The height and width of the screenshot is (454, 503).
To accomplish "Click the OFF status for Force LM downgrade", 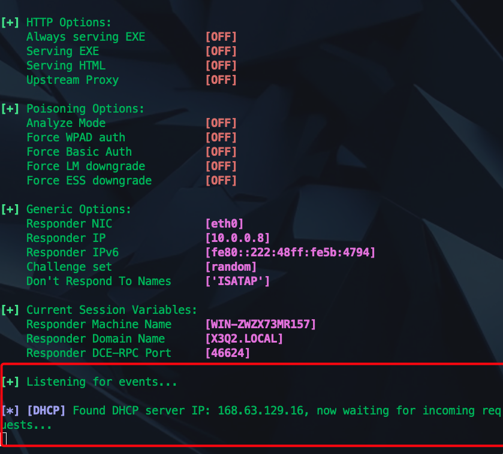I will pos(221,167).
